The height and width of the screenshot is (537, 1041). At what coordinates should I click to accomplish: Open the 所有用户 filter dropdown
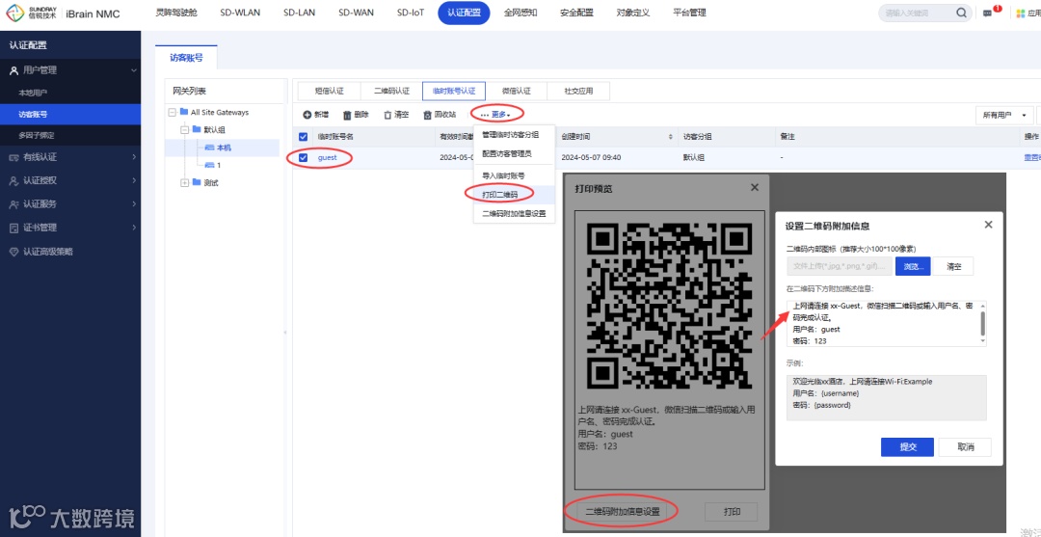(1003, 116)
